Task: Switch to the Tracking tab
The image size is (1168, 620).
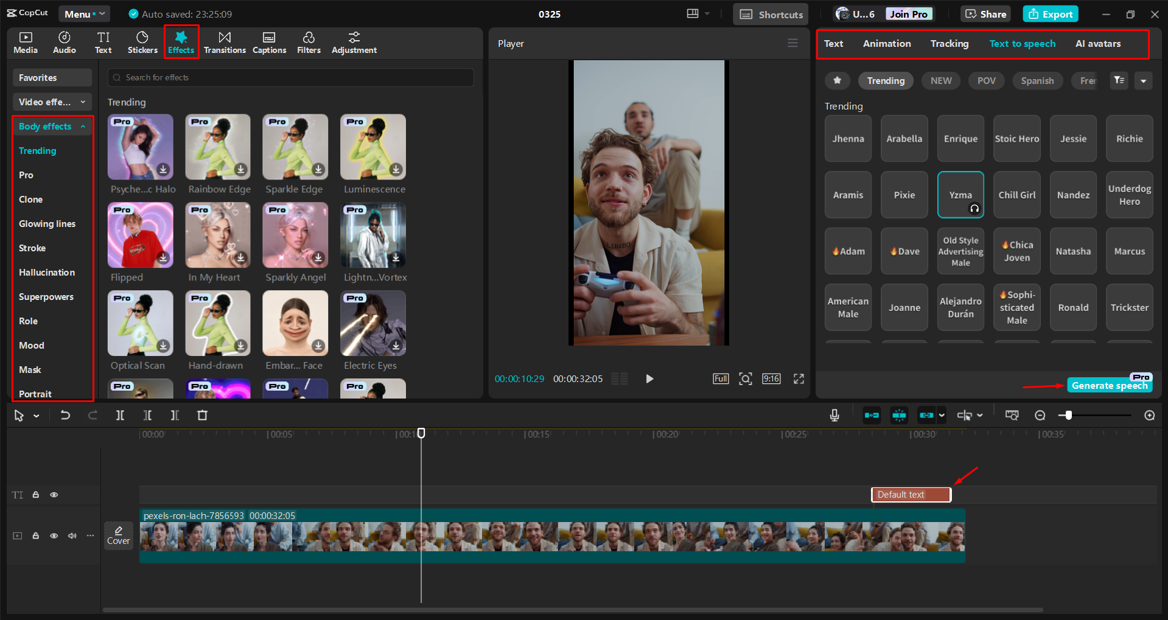Action: (x=949, y=43)
